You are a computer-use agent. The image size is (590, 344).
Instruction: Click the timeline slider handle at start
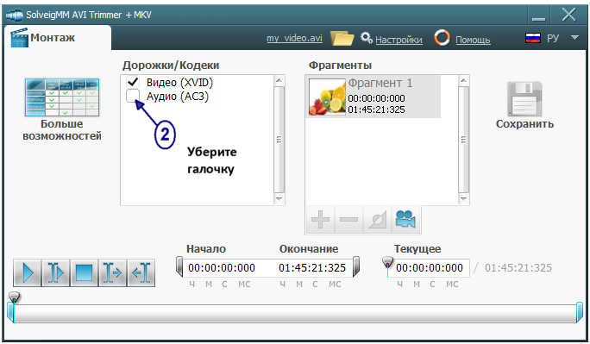(15, 297)
